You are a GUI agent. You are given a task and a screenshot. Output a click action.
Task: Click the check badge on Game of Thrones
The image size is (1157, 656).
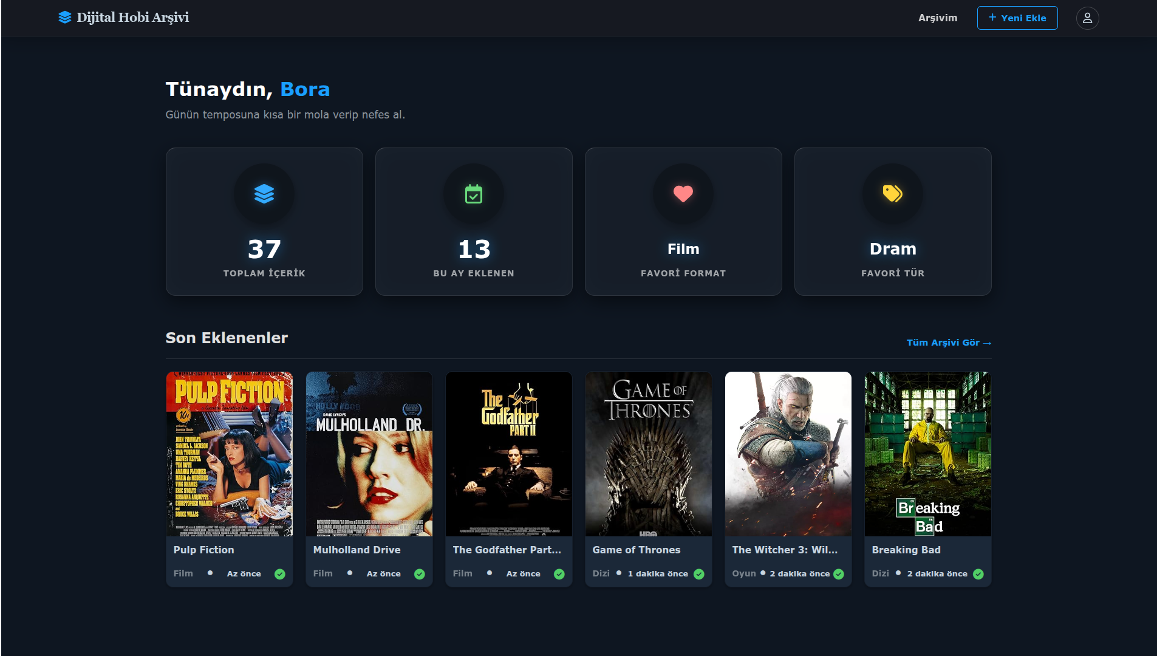point(699,574)
